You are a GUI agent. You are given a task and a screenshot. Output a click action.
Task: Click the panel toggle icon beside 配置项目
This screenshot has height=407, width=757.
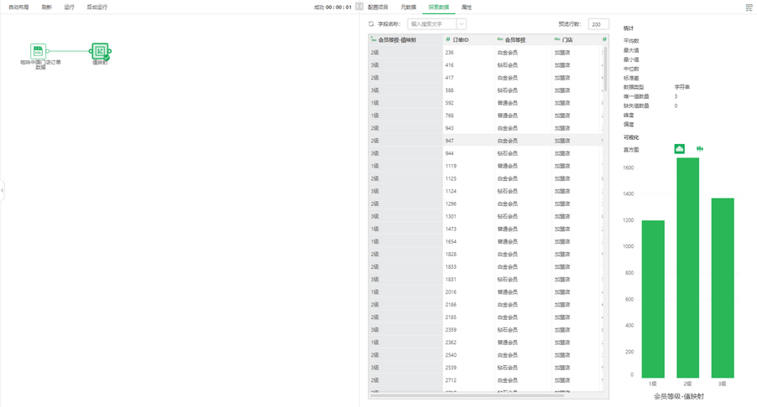click(x=359, y=6)
